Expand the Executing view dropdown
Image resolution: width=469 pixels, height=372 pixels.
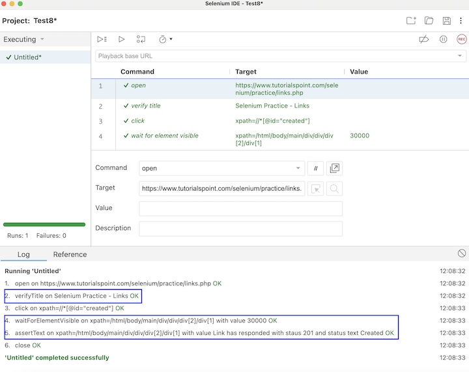pos(42,39)
